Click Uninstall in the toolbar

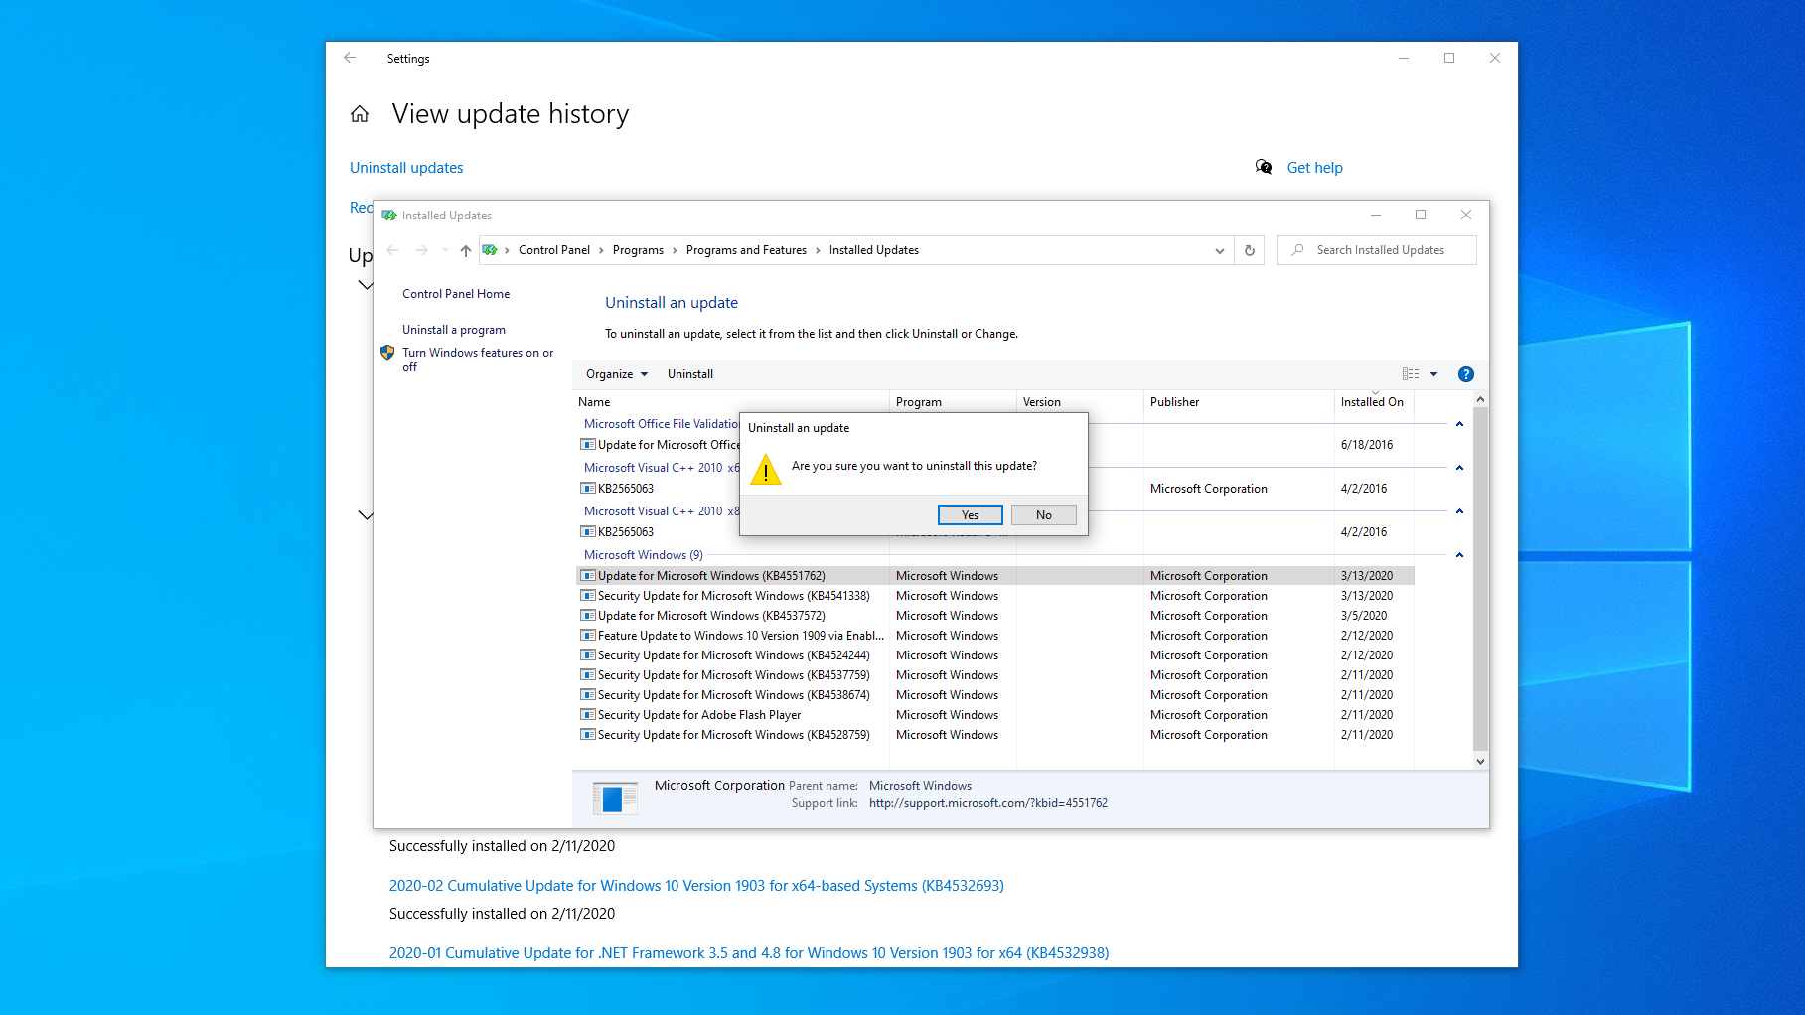[x=690, y=374]
